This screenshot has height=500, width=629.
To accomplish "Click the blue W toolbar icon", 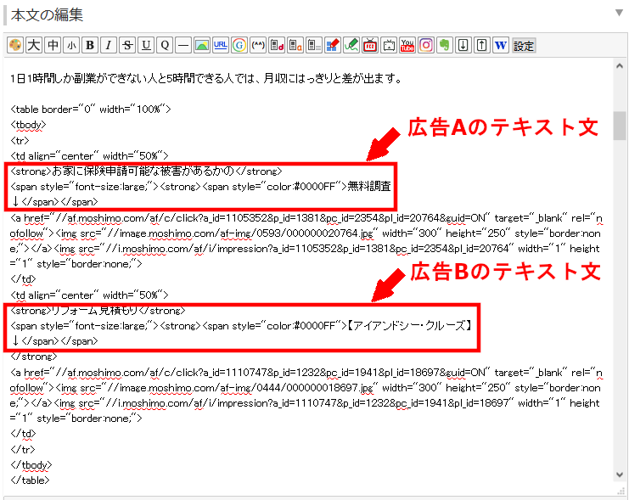I will [x=501, y=45].
